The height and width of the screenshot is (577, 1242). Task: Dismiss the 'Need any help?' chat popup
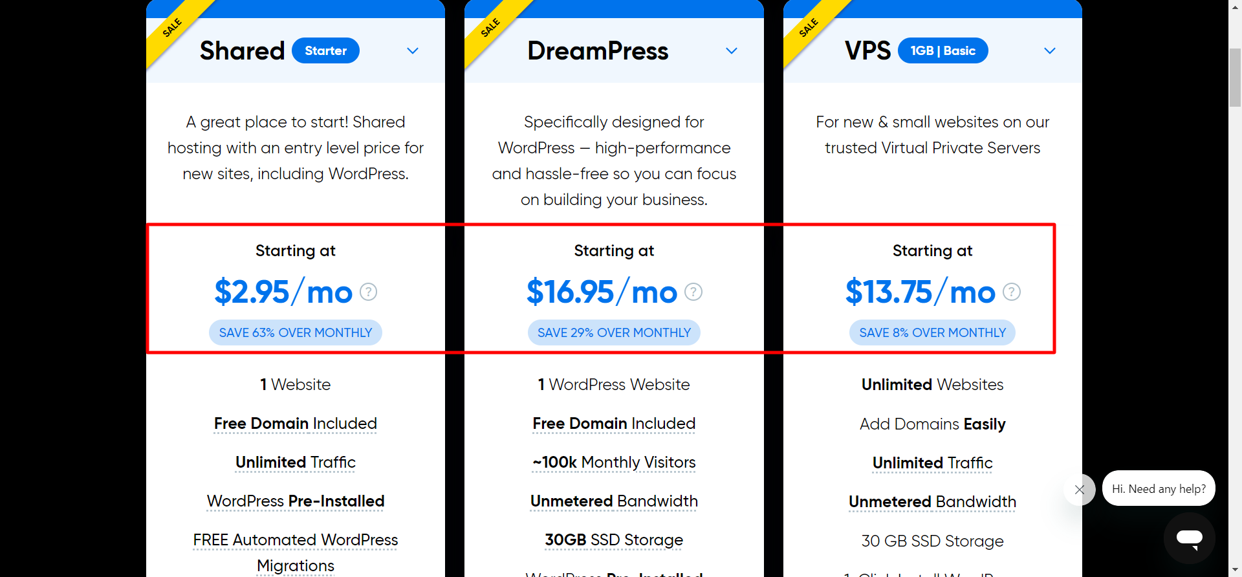[1080, 490]
